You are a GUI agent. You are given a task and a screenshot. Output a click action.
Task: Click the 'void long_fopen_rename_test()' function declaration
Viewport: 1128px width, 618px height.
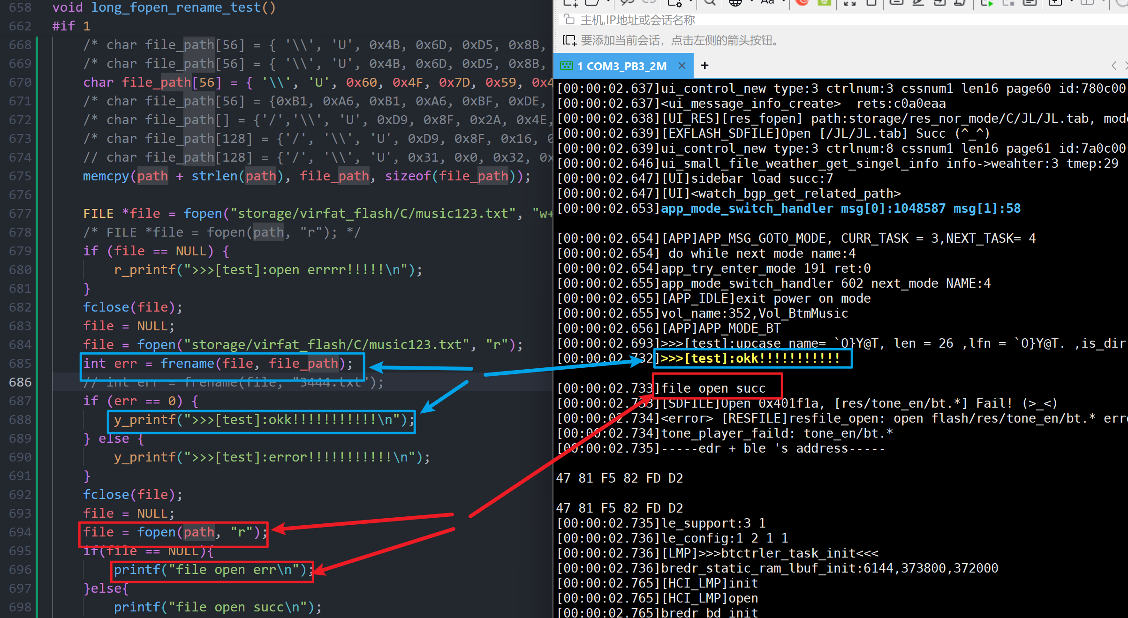[164, 7]
